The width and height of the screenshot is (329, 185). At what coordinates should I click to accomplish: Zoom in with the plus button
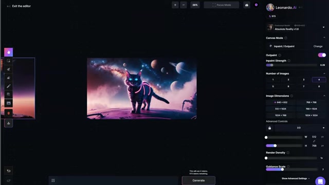pyautogui.click(x=175, y=5)
